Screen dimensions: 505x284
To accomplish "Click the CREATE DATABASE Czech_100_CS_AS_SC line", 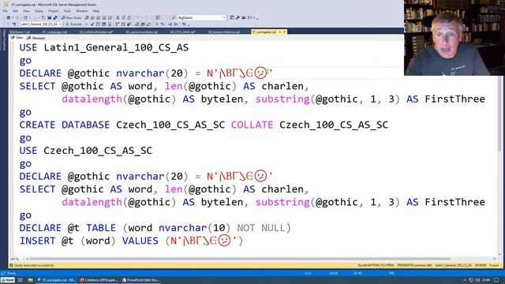I will pyautogui.click(x=204, y=125).
